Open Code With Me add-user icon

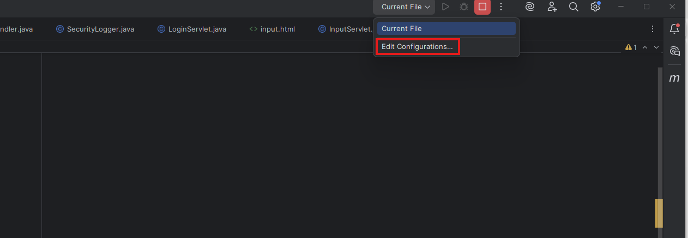click(x=552, y=7)
